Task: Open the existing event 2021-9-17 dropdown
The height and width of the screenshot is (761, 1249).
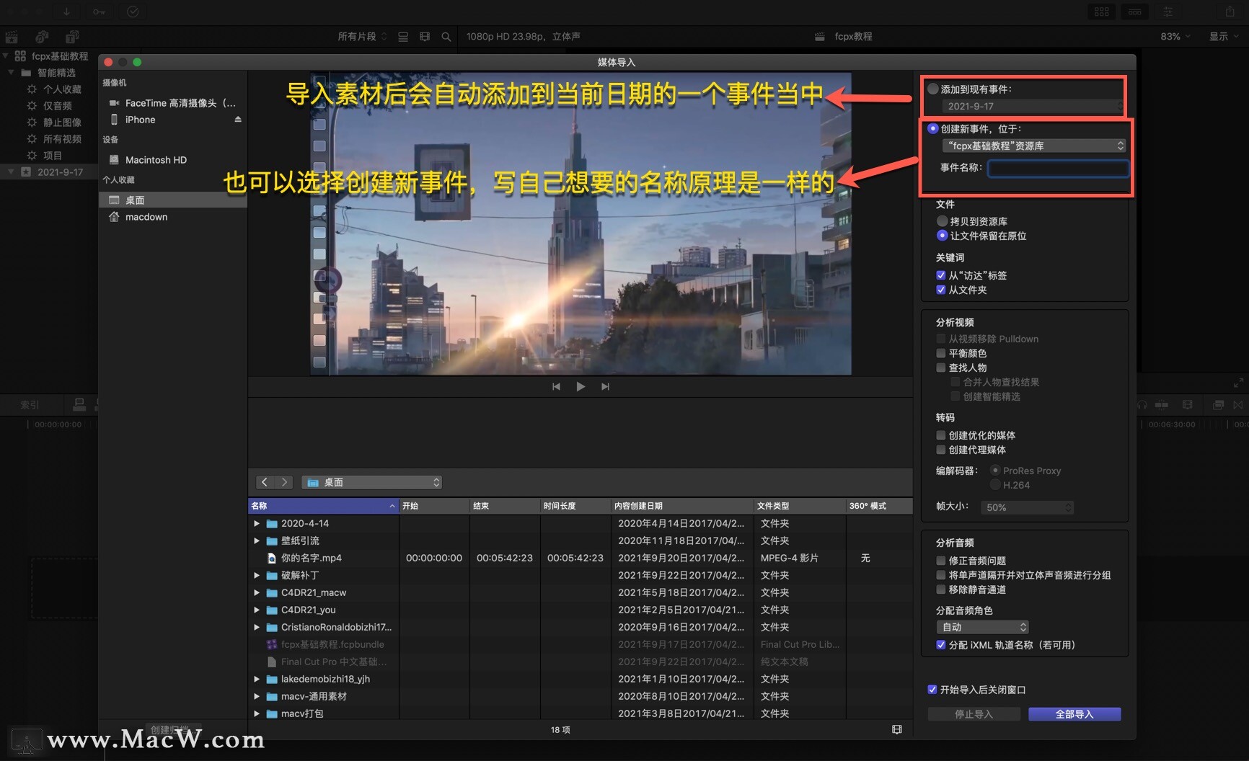Action: [x=1033, y=106]
